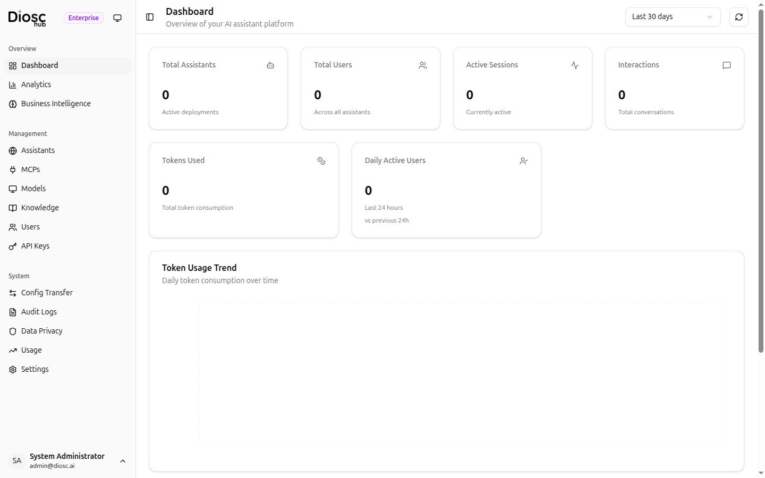Image resolution: width=765 pixels, height=478 pixels.
Task: Click the Data Privacy shield icon
Action: (13, 331)
